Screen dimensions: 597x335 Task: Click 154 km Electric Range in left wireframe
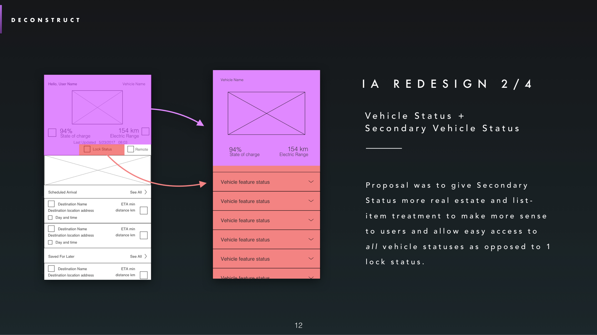(x=124, y=133)
